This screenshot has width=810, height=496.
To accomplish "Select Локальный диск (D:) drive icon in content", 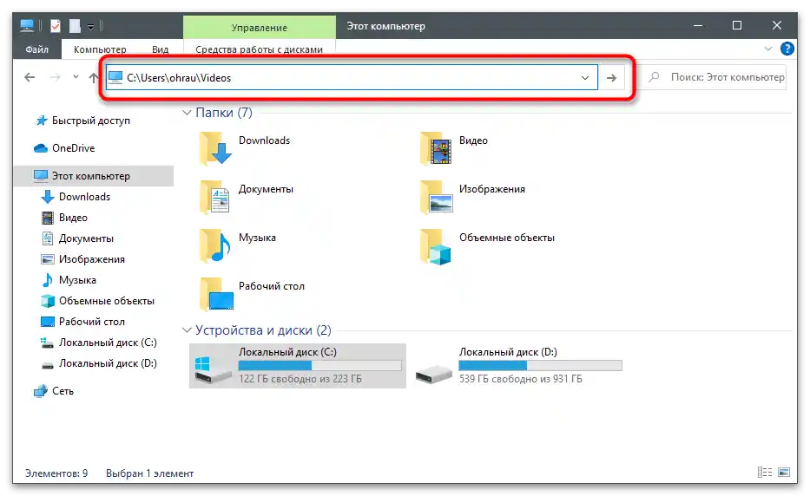I will pos(434,374).
